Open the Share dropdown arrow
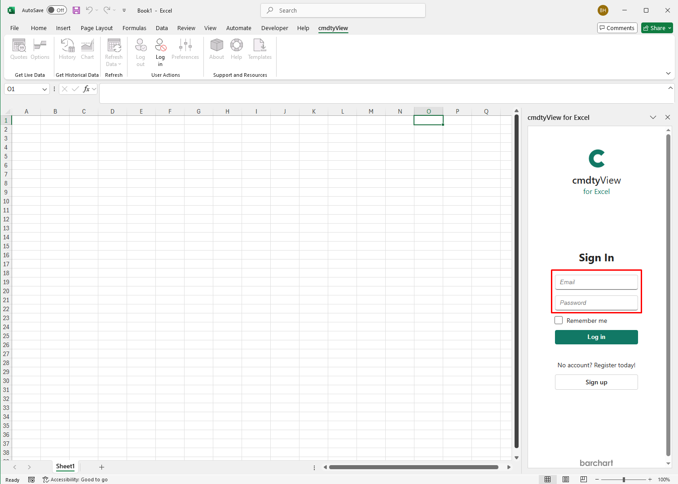 [669, 28]
